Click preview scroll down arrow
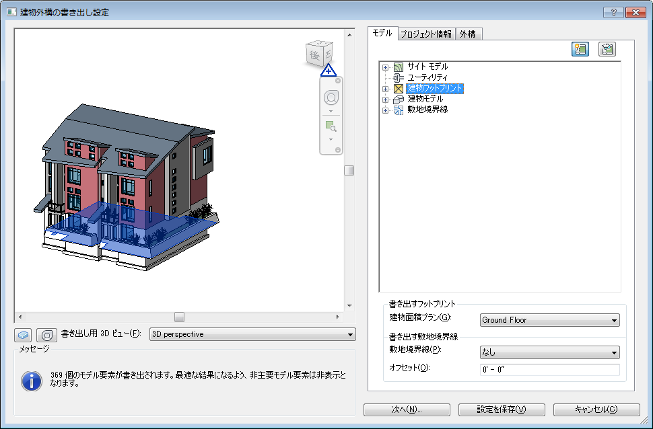Viewport: 653px width, 429px height. 349,306
